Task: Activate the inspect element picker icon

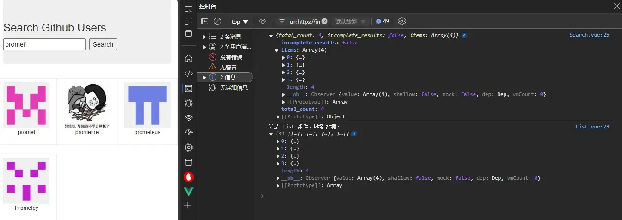Action: [188, 9]
